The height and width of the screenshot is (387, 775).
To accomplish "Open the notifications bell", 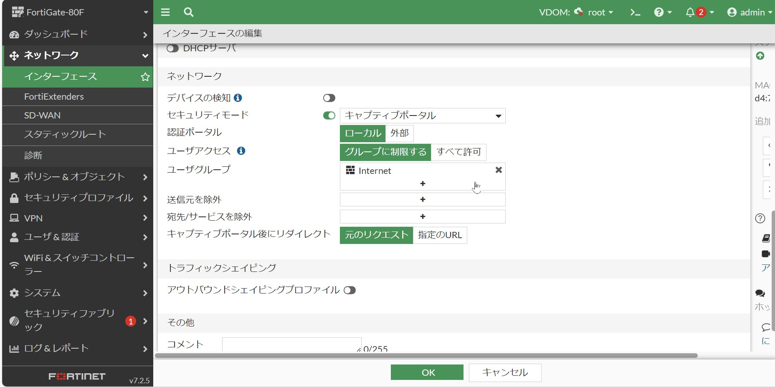I will [x=690, y=13].
